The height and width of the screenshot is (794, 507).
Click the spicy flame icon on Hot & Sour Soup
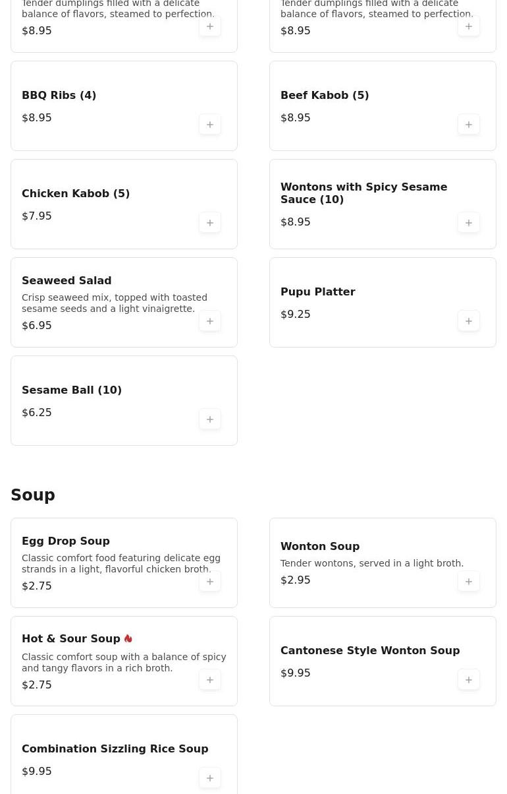click(128, 638)
